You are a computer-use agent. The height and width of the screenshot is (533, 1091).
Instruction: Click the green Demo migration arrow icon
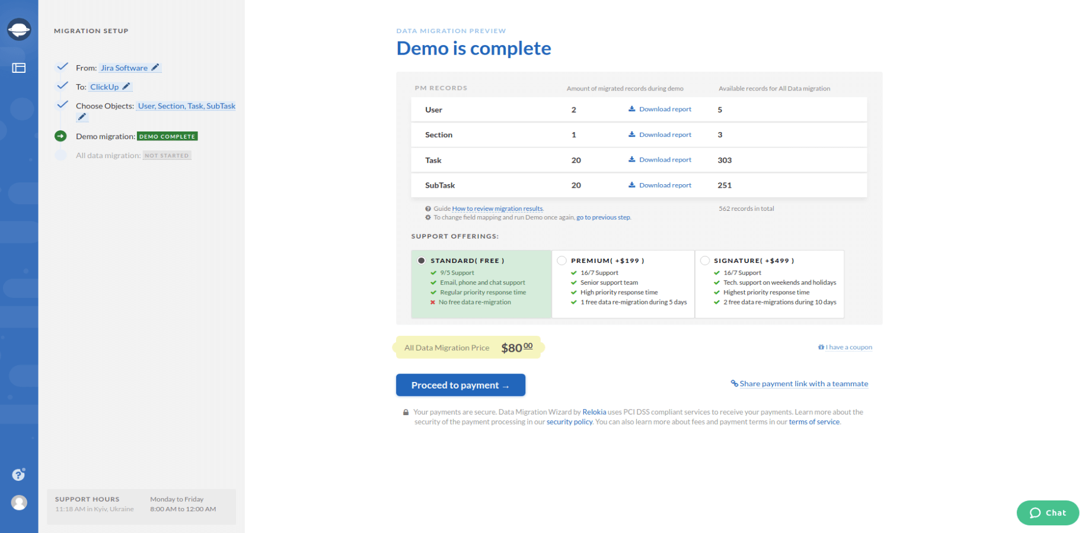[60, 136]
